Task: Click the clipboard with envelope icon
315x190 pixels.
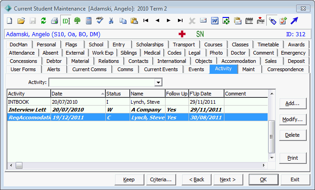Action: point(237,21)
